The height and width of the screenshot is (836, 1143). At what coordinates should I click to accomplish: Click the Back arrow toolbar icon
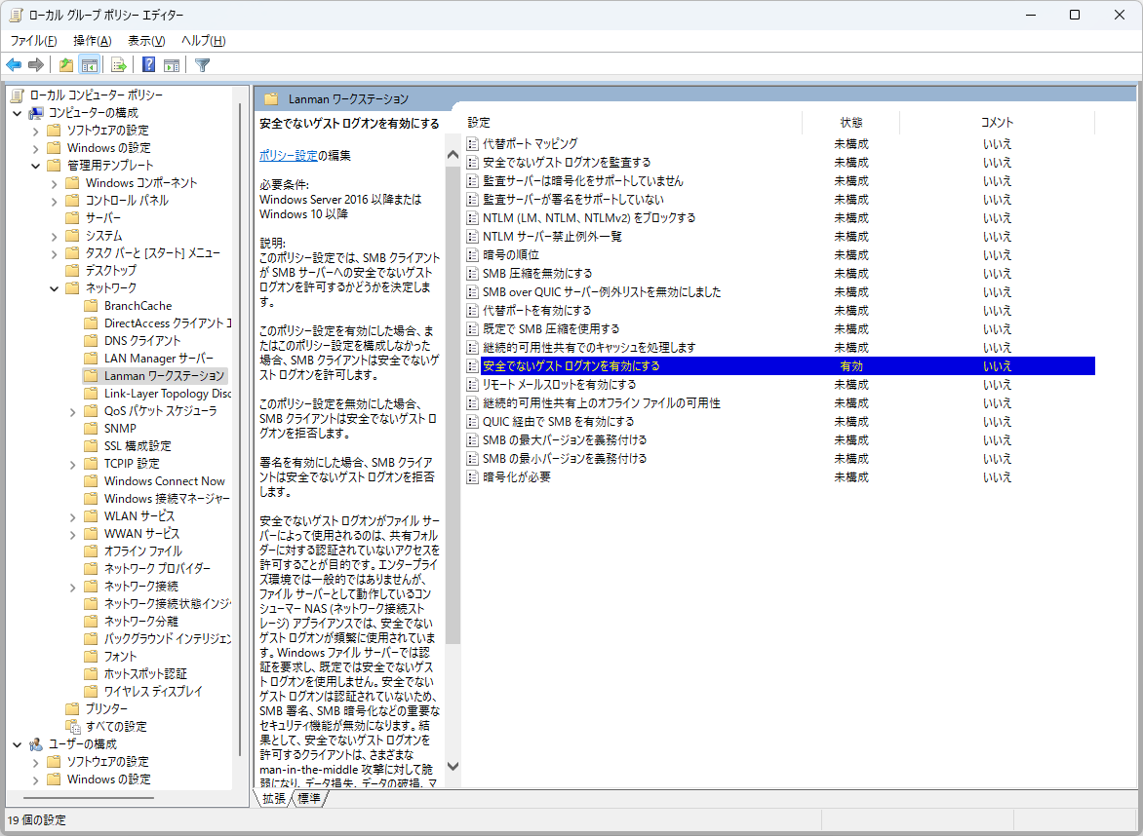coord(14,65)
